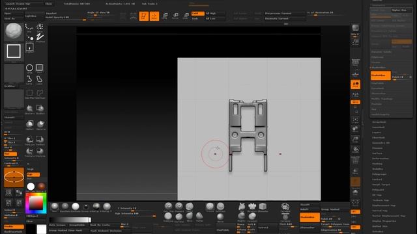Toggle the orange Double button

click(x=14, y=227)
